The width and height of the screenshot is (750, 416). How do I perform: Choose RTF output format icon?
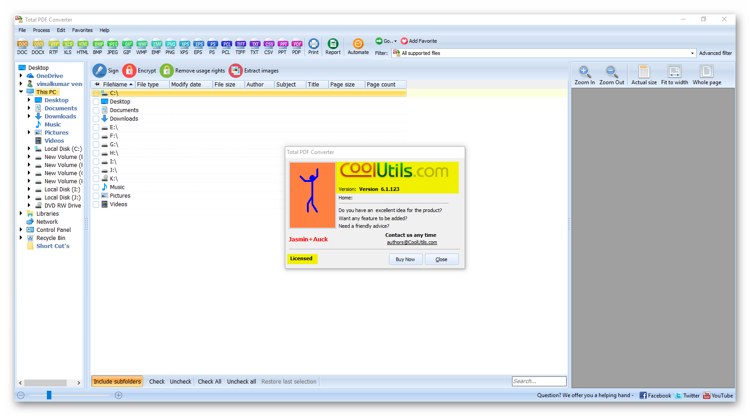point(54,46)
